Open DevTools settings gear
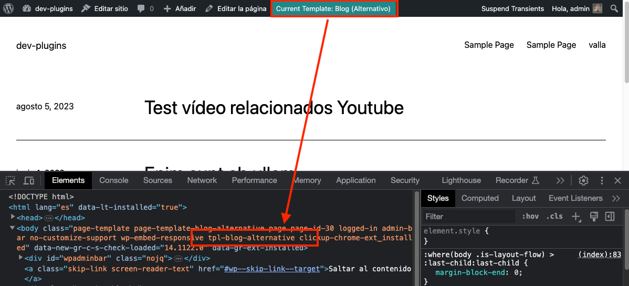629x286 pixels. (583, 180)
